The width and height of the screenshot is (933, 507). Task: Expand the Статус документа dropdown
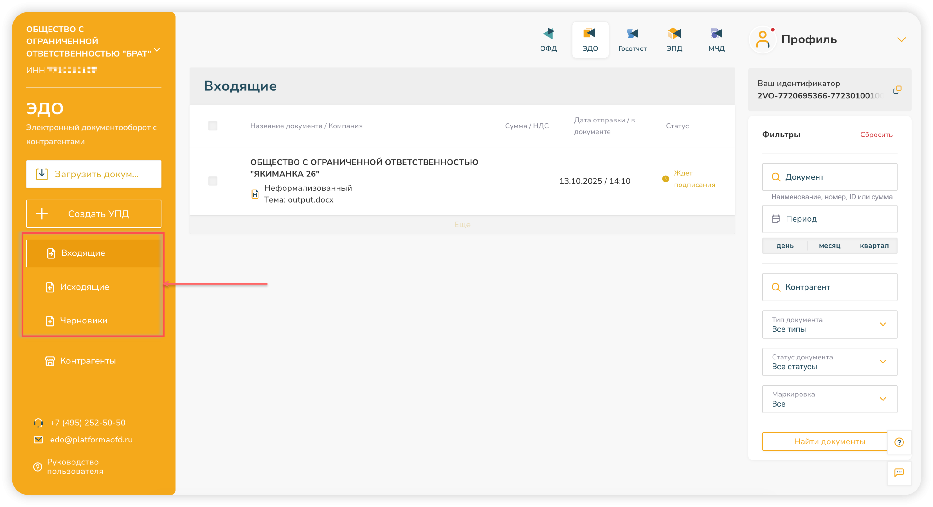tap(829, 362)
